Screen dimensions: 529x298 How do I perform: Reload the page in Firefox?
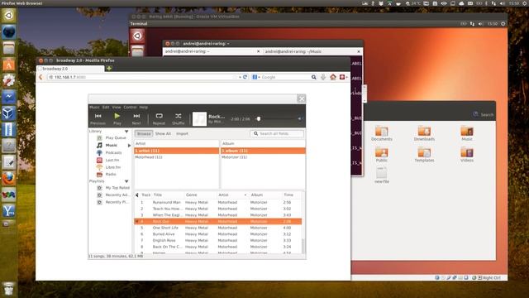pos(245,77)
